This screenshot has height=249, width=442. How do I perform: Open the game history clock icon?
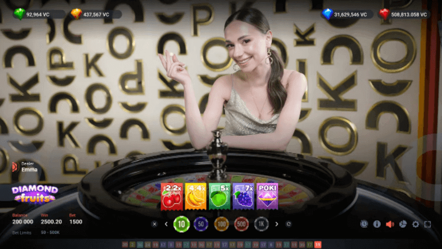click(x=364, y=224)
